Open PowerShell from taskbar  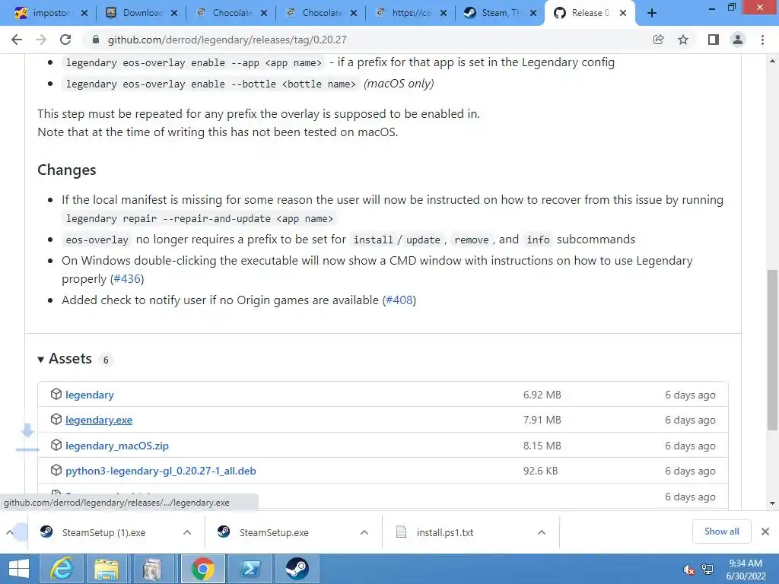coord(250,569)
